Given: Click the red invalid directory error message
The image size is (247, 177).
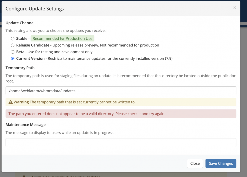Looking at the screenshot, I should pyautogui.click(x=87, y=114).
